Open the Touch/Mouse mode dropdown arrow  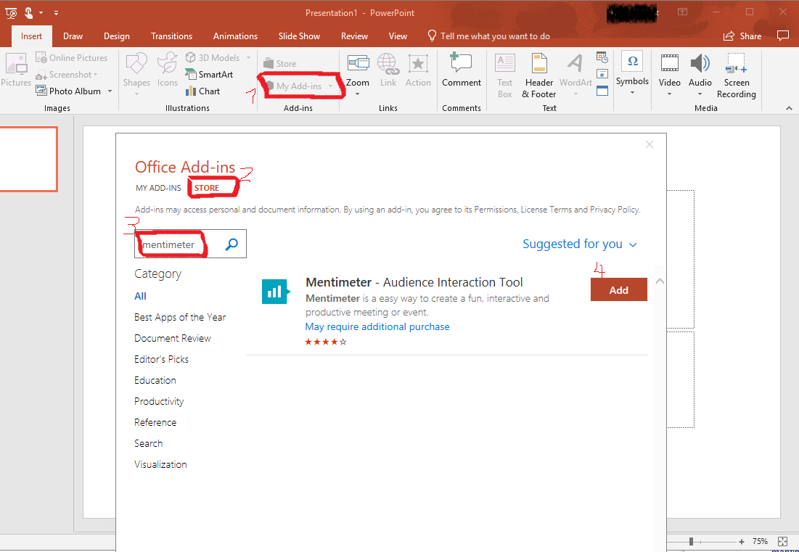[41, 13]
